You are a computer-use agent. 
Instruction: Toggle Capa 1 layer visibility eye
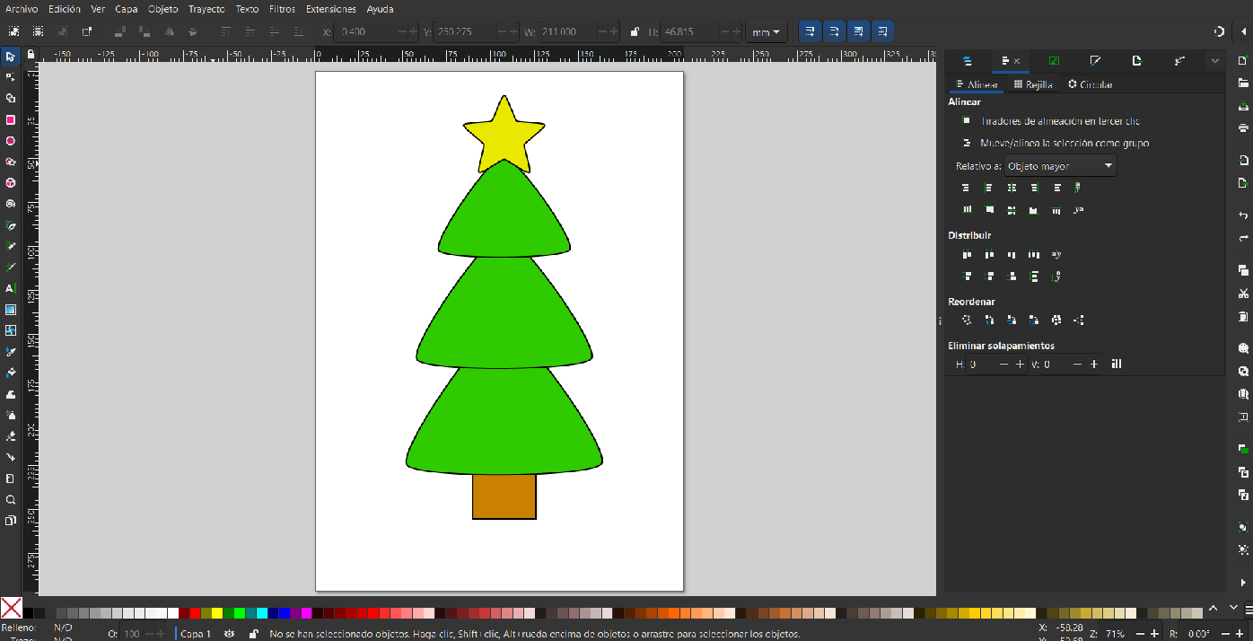230,634
